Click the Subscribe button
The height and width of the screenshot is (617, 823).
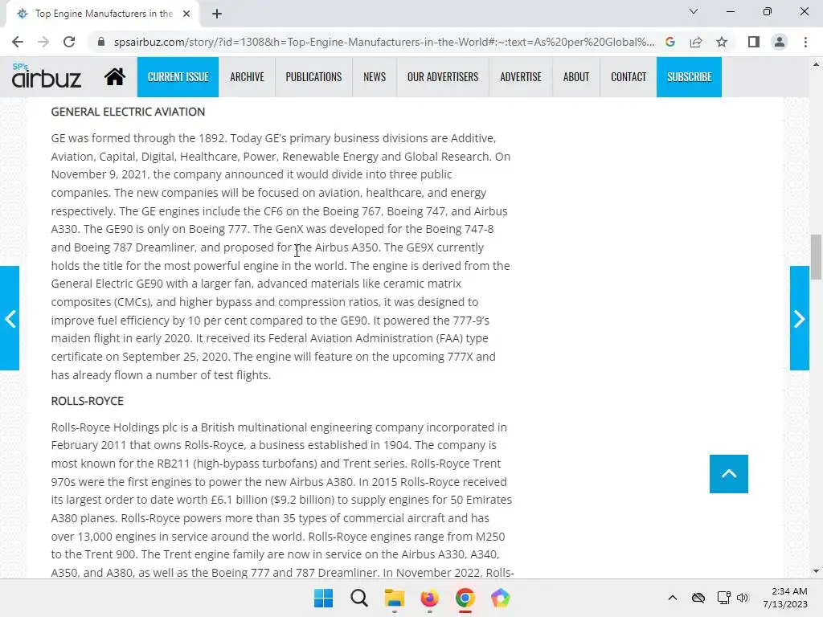[x=689, y=77]
